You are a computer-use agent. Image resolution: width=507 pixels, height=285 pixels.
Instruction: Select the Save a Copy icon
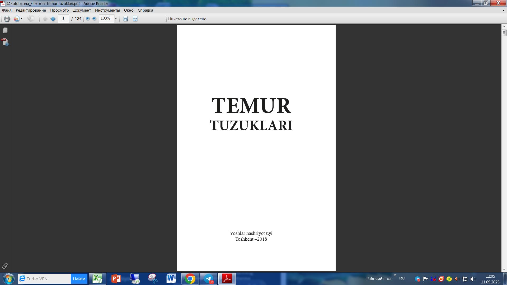point(16,19)
